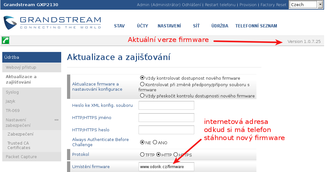The height and width of the screenshot is (172, 327).
Task: Select 'Vždy kontrolovat dostupnost nového firmware' option
Action: [142, 78]
